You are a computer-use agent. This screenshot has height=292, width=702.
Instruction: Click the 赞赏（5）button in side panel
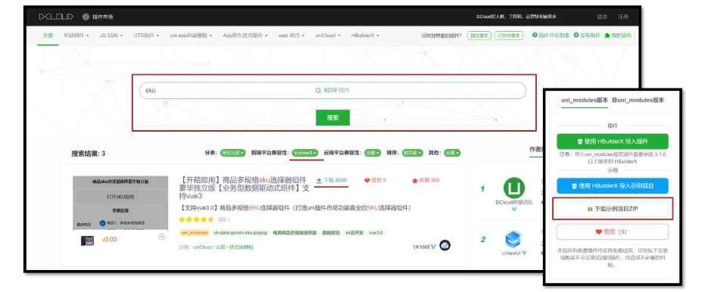613,231
